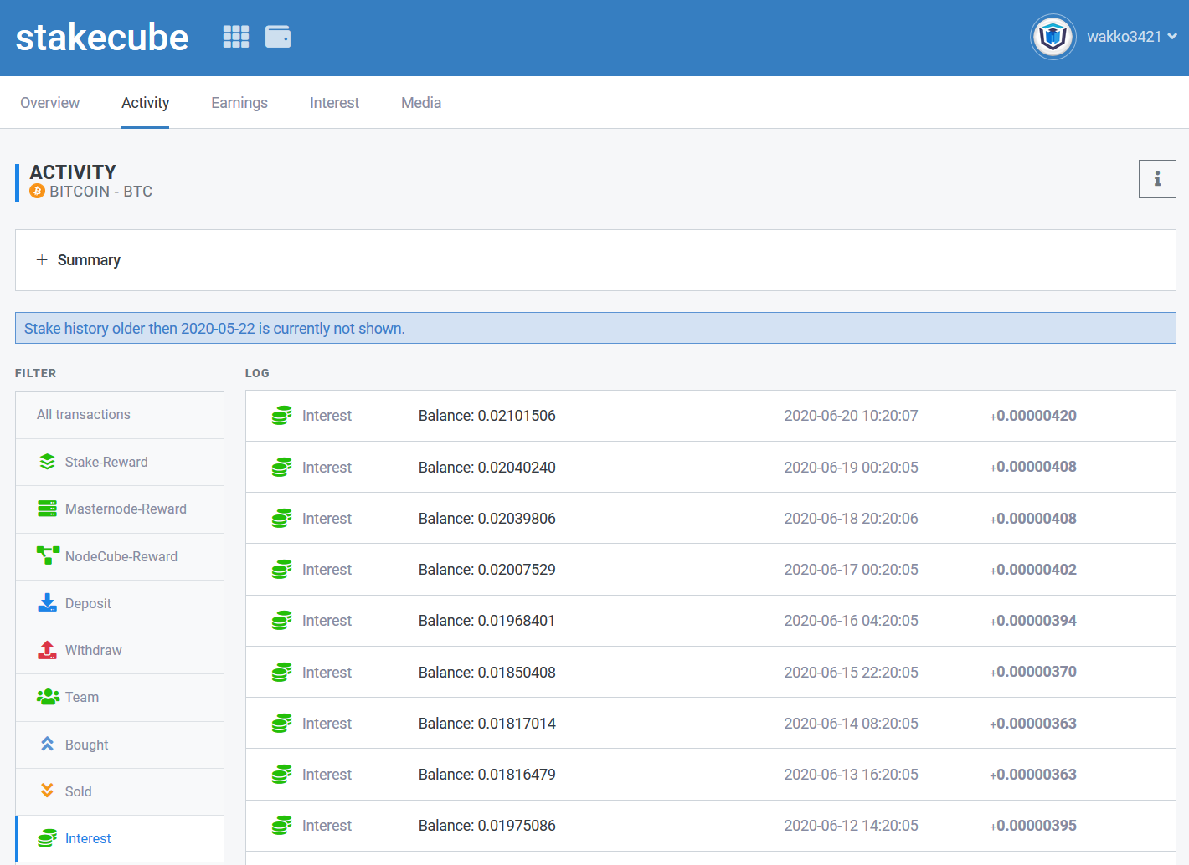Click the user avatar shield icon
This screenshot has height=865, width=1189.
1053,37
